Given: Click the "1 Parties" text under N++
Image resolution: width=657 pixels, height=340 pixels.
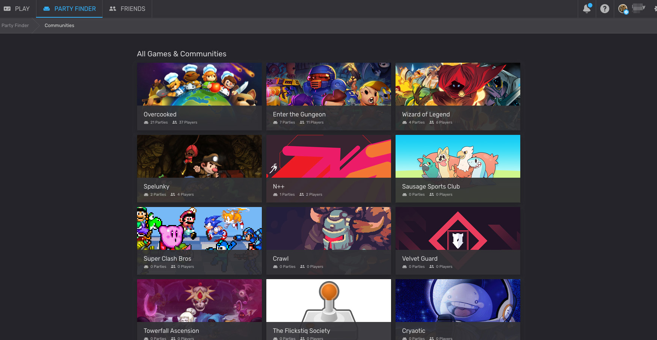Looking at the screenshot, I should click(x=287, y=195).
